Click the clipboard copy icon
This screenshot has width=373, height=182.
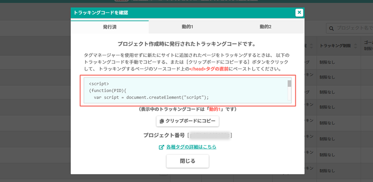tap(162, 121)
